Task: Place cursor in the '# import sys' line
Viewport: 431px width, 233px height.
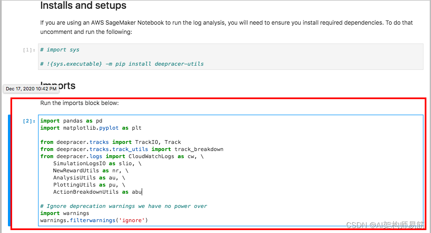Action: [60, 50]
